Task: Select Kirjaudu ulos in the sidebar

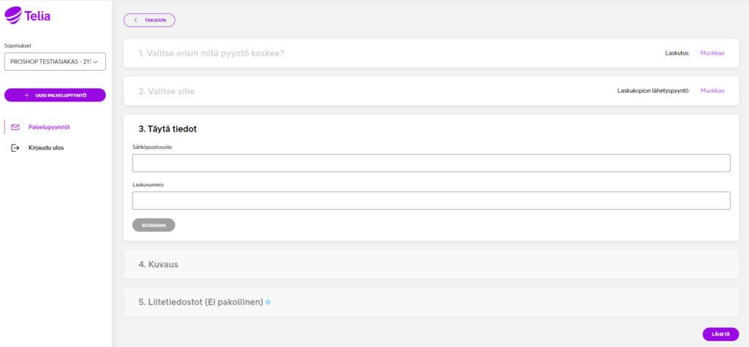Action: coord(46,148)
